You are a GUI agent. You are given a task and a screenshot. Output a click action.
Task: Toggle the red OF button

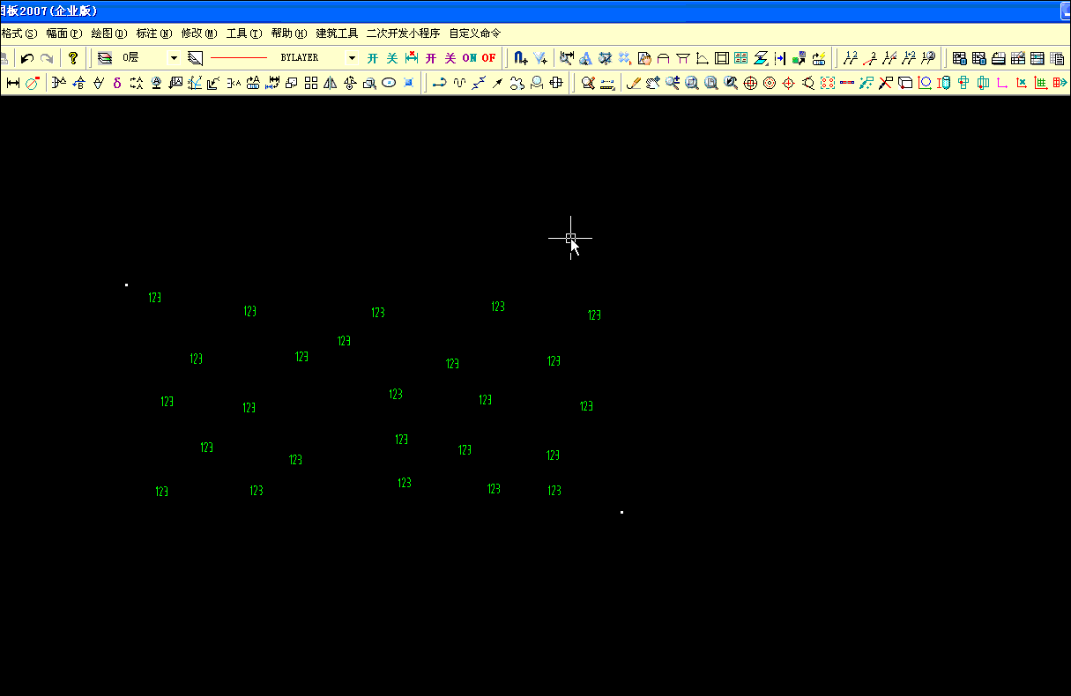488,58
